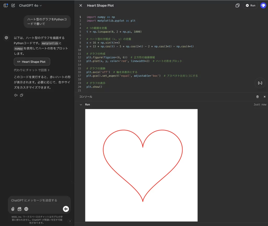Click the heart plot output image

point(141,165)
